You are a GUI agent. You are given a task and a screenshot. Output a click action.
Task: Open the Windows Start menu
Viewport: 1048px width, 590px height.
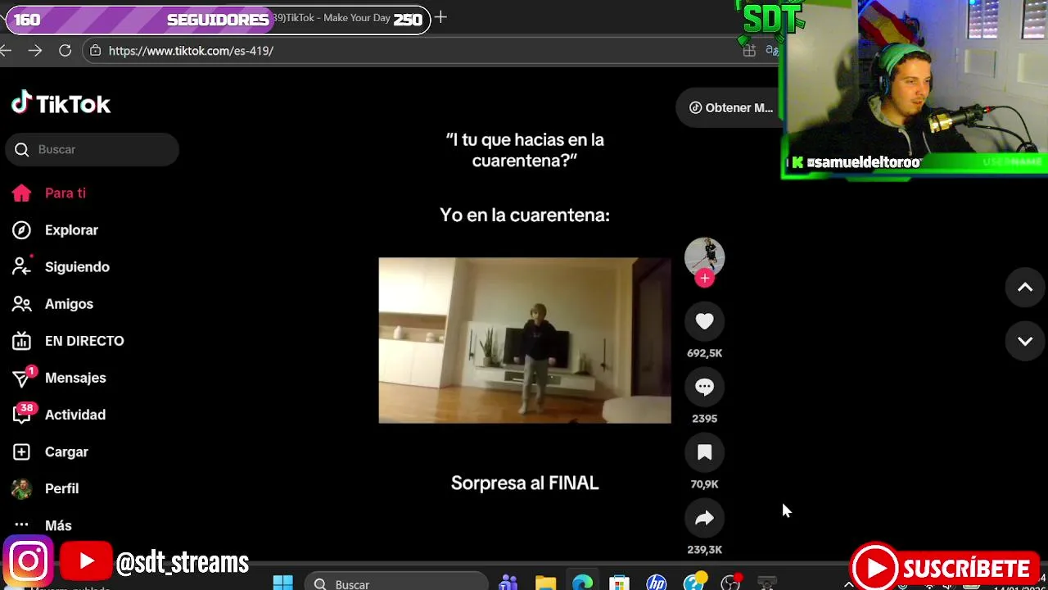click(x=283, y=583)
